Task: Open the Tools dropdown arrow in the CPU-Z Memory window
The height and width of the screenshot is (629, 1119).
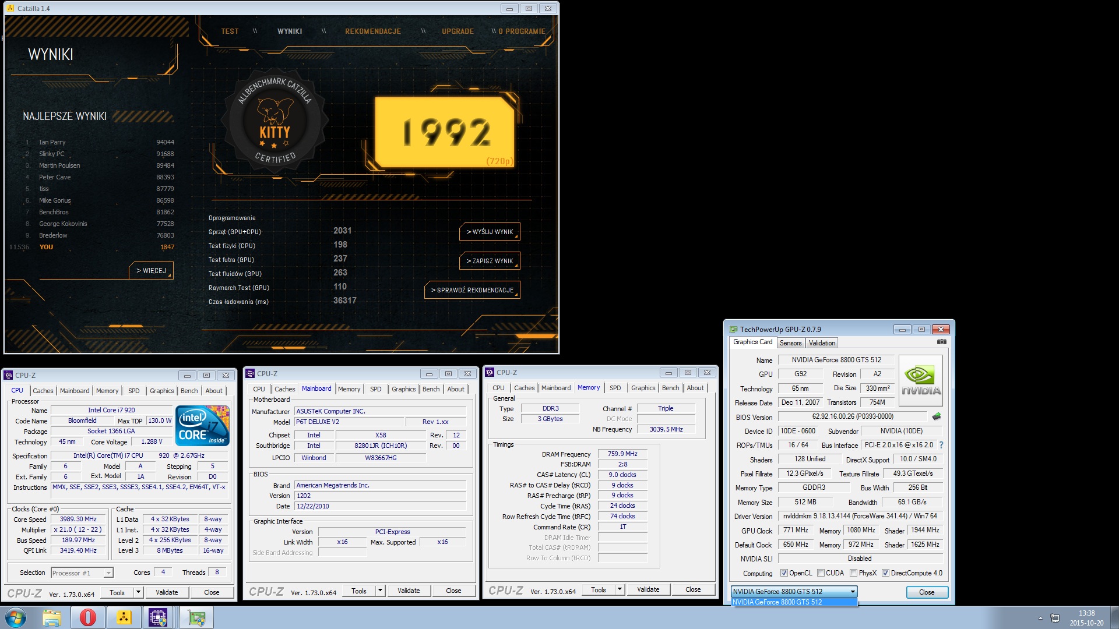Action: point(620,589)
